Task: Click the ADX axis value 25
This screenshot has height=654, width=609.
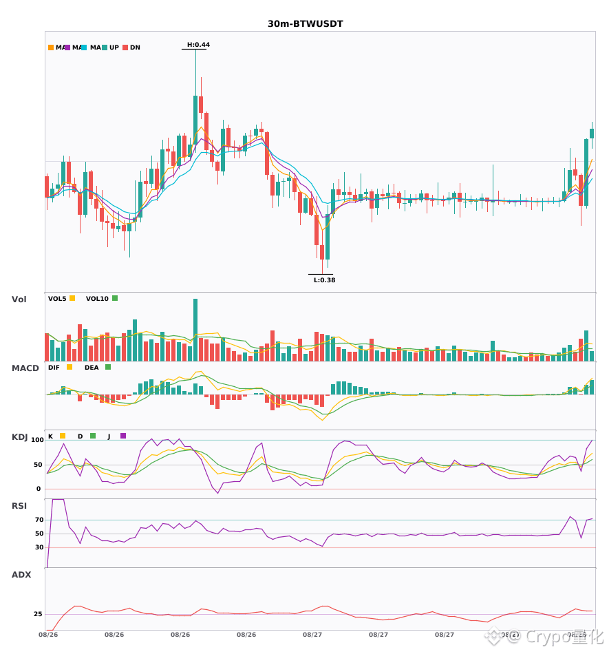Action: click(38, 614)
